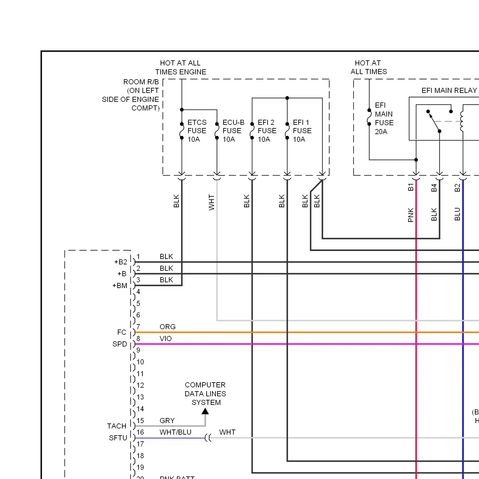Click the +BM terminal label

click(120, 285)
